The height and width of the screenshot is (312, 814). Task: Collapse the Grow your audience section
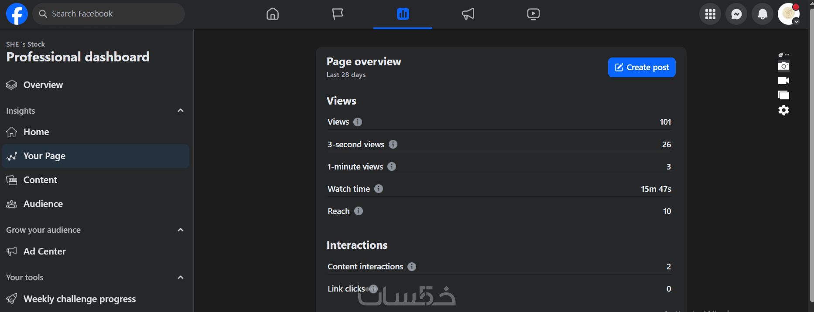[181, 230]
